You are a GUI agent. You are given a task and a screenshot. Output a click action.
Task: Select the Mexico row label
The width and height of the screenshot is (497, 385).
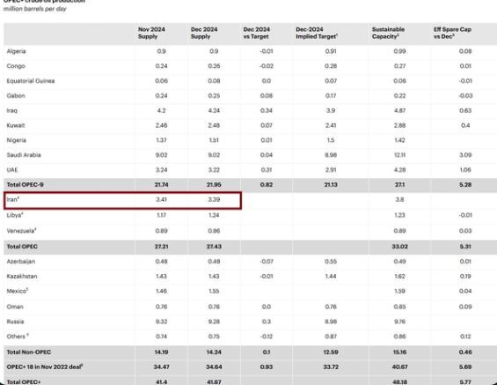tap(18, 291)
